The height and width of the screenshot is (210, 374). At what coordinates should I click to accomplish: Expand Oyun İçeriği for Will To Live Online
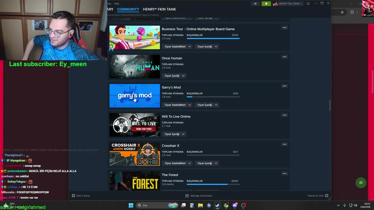(x=174, y=134)
